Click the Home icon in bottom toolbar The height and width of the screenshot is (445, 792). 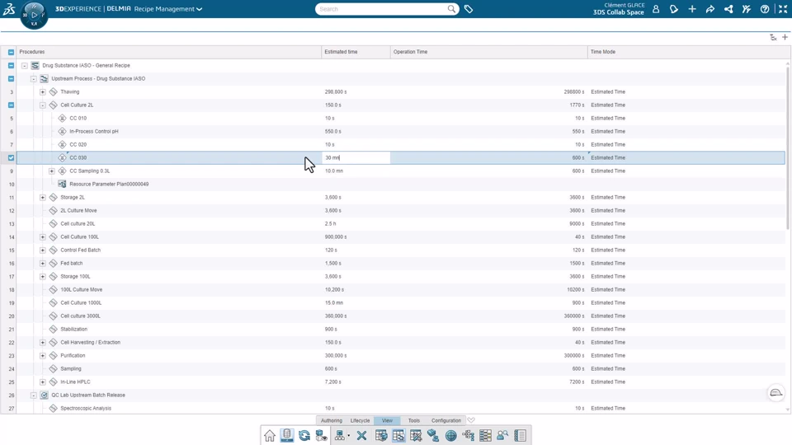270,435
